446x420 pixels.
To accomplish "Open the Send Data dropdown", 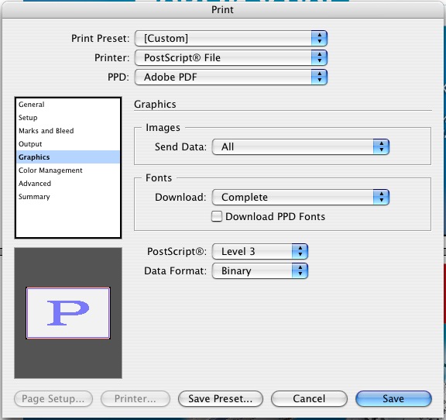I will (x=300, y=147).
